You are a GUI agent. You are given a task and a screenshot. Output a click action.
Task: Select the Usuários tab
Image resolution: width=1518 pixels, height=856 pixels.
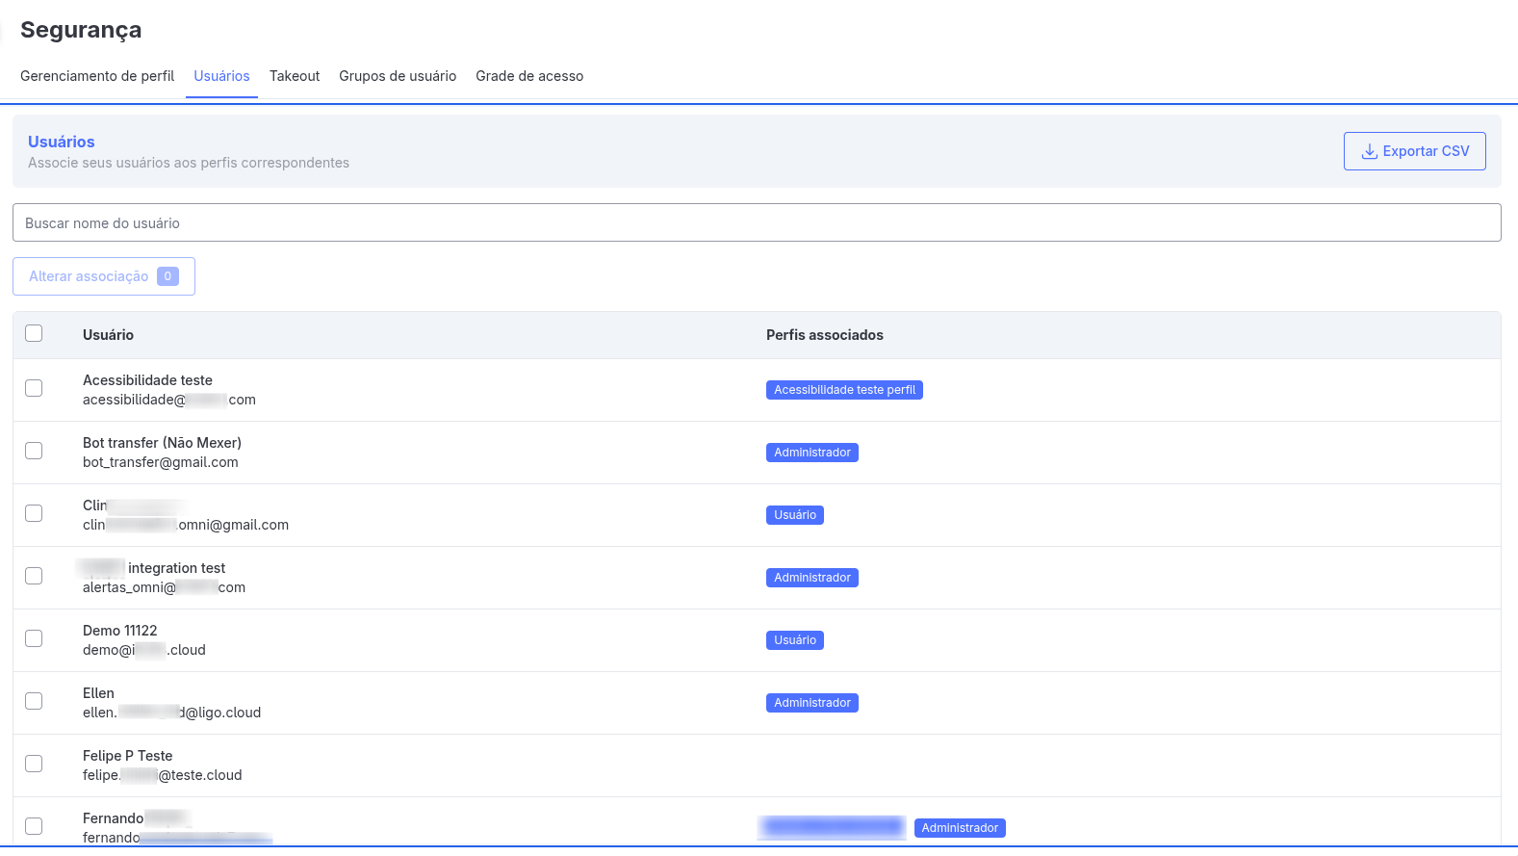point(221,76)
